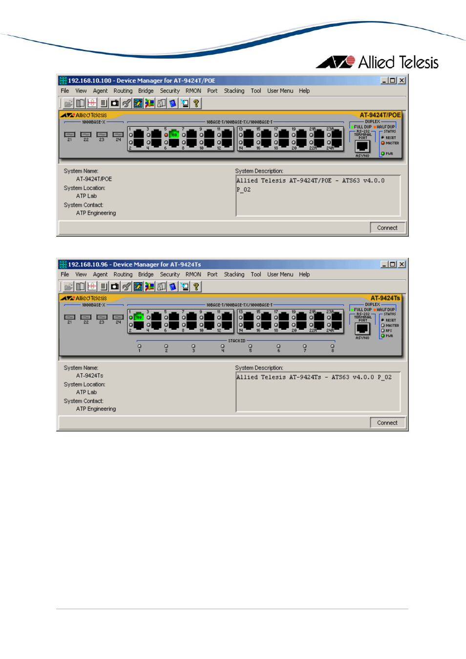The image size is (466, 659).
Task: Click 'ATP Lab' location in AT-9424T/POE window
Action: [86, 196]
